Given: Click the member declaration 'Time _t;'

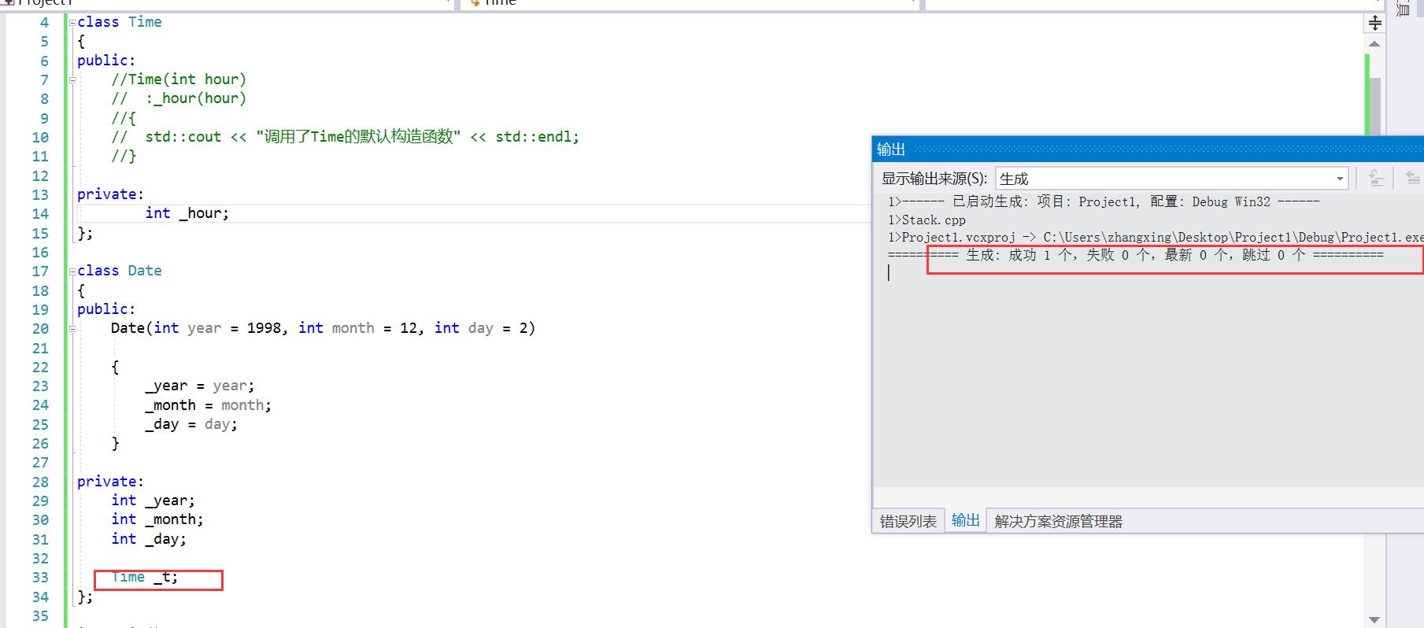Looking at the screenshot, I should (145, 578).
